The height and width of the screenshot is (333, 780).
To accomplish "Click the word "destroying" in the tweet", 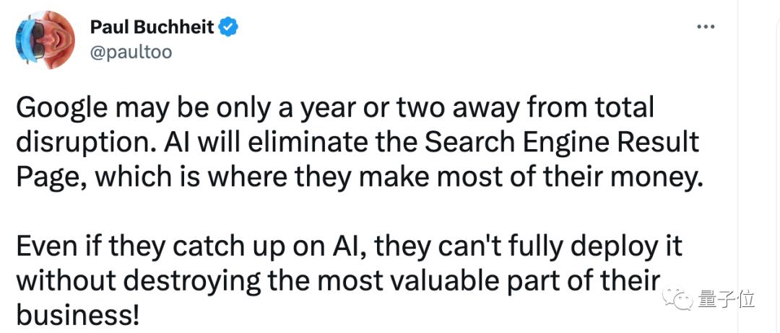I will [x=191, y=282].
